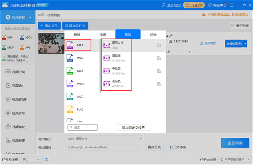The height and width of the screenshot is (165, 253).
Task: Click the 全部转换 button
Action: coord(235,143)
